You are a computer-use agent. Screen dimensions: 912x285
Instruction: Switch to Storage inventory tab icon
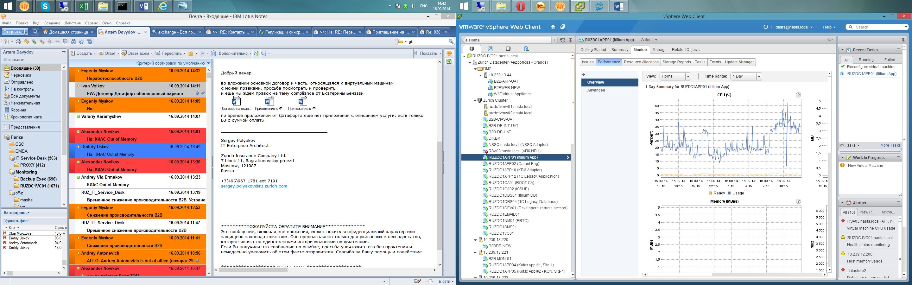[508, 49]
